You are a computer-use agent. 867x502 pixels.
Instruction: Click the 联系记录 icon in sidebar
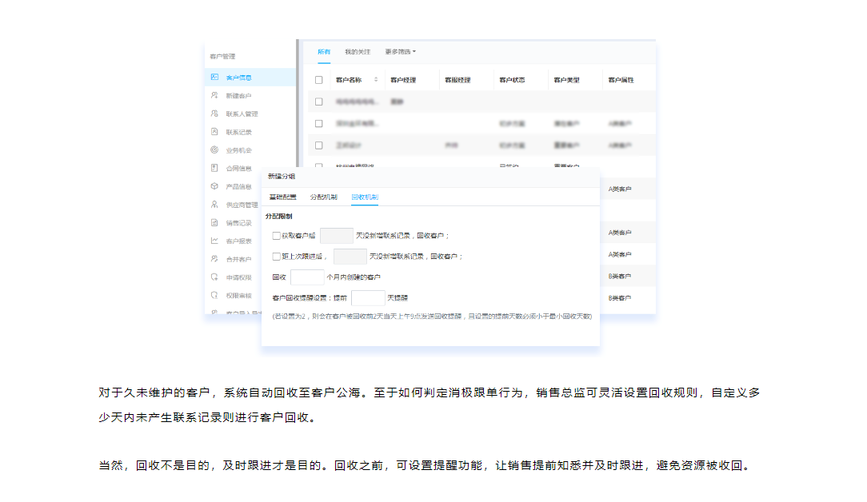214,132
